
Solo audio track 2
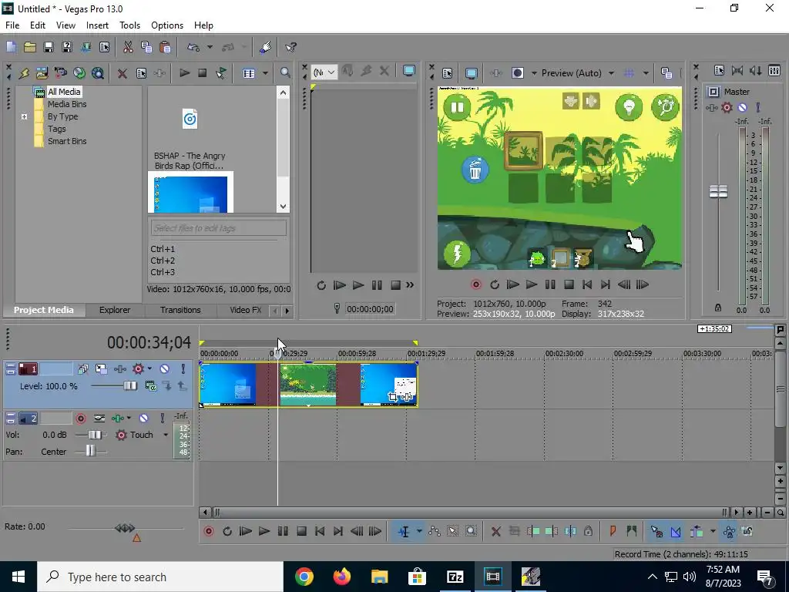coord(162,419)
